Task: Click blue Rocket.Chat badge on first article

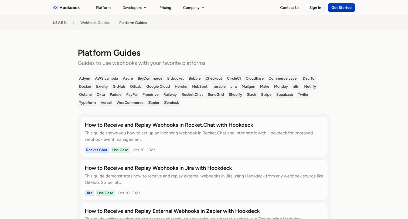Action: point(97,150)
